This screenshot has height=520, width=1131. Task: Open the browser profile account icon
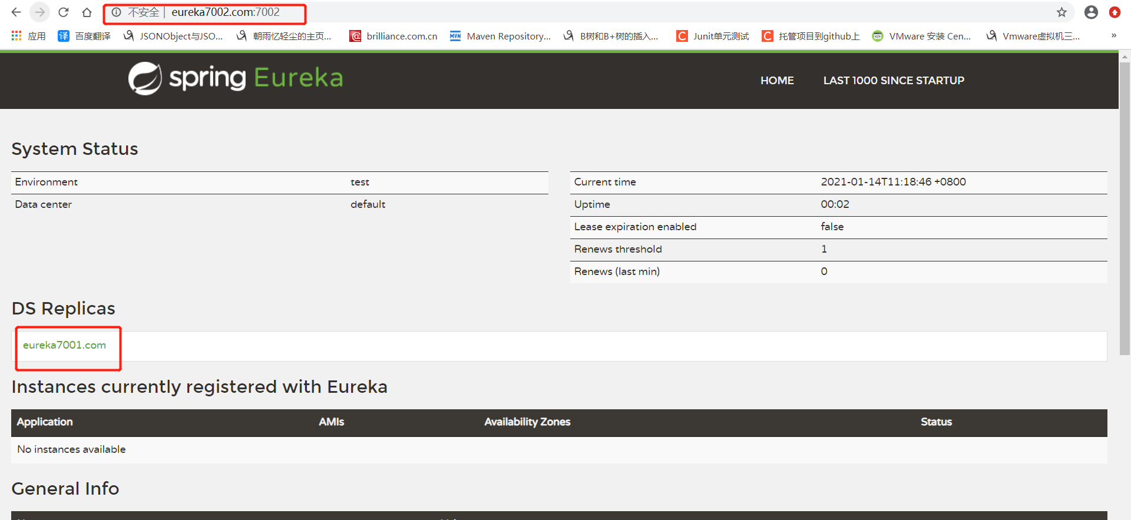coord(1091,12)
